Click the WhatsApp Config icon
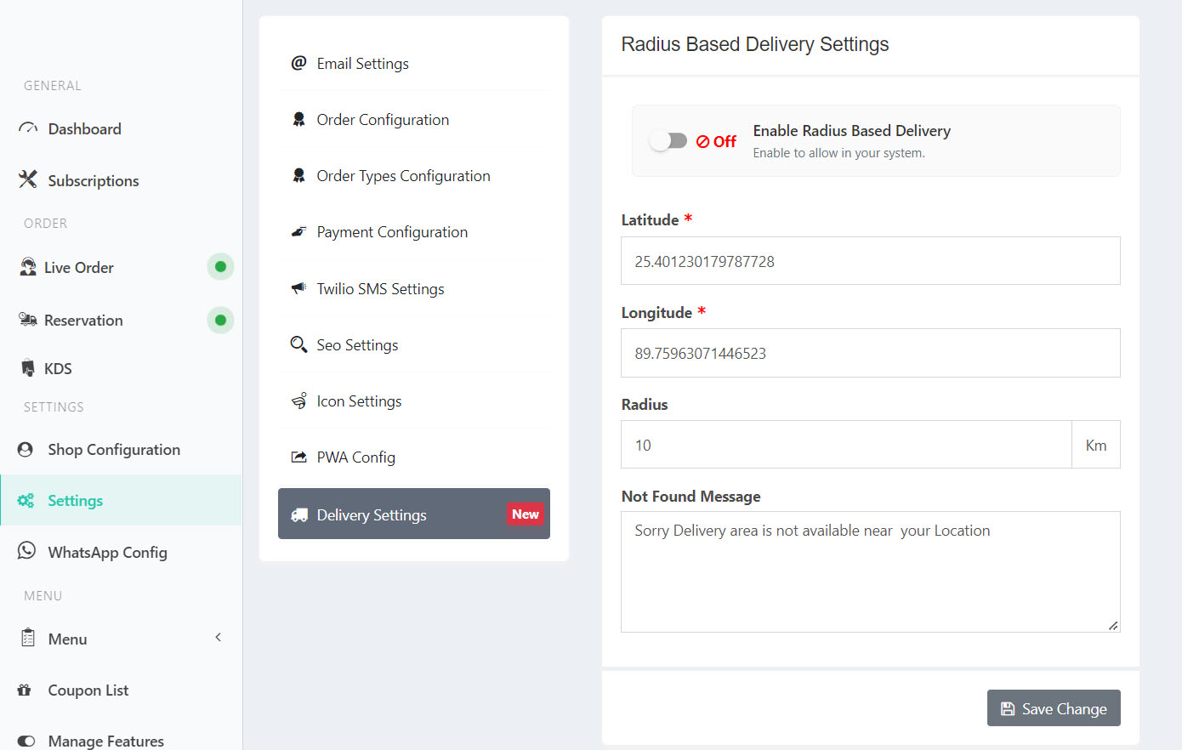The width and height of the screenshot is (1182, 750). [27, 551]
